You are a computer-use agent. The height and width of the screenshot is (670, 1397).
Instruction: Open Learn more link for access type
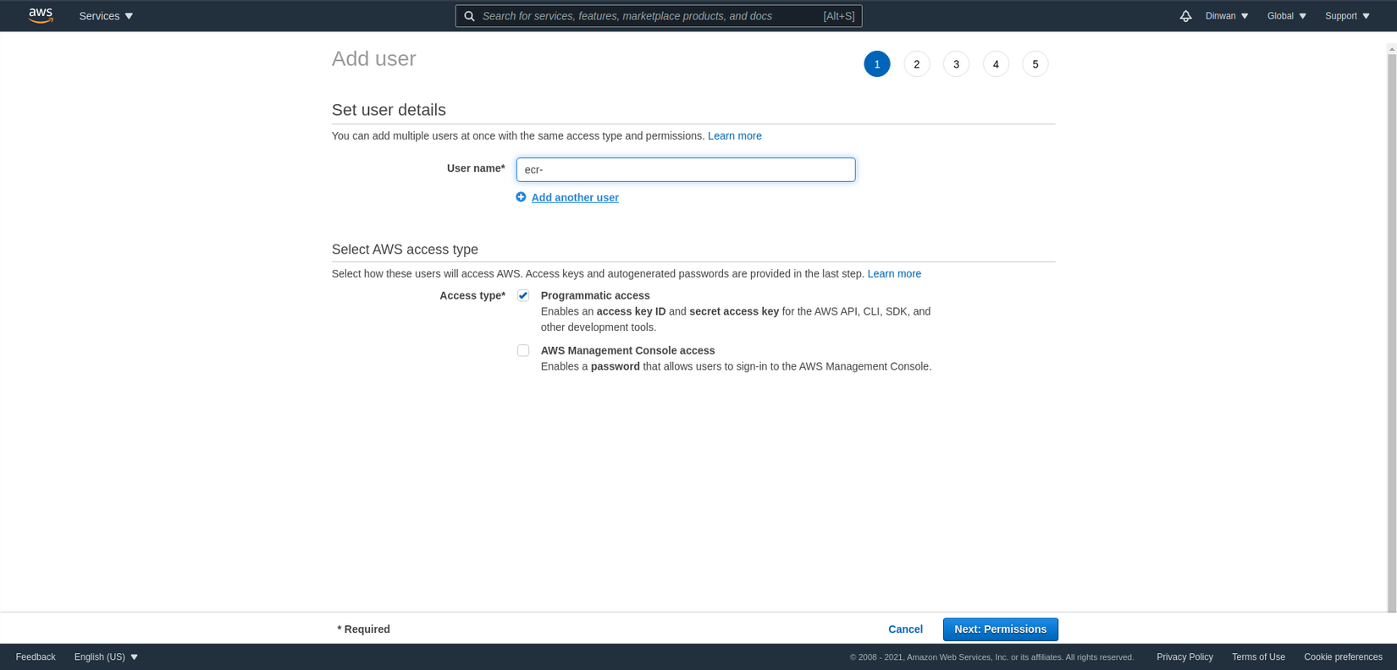pyautogui.click(x=894, y=274)
